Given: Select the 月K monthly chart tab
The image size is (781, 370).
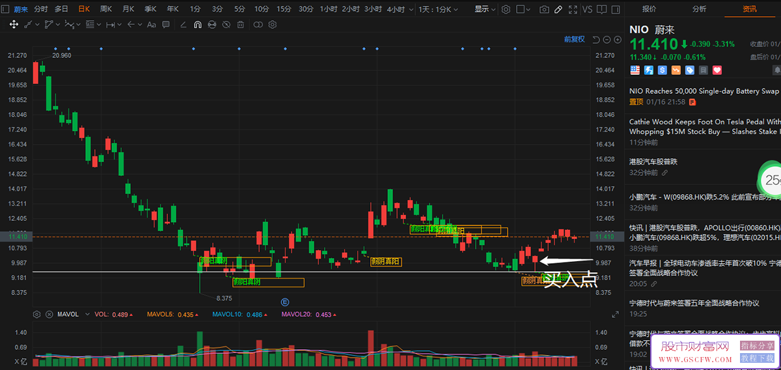Looking at the screenshot, I should tap(128, 9).
